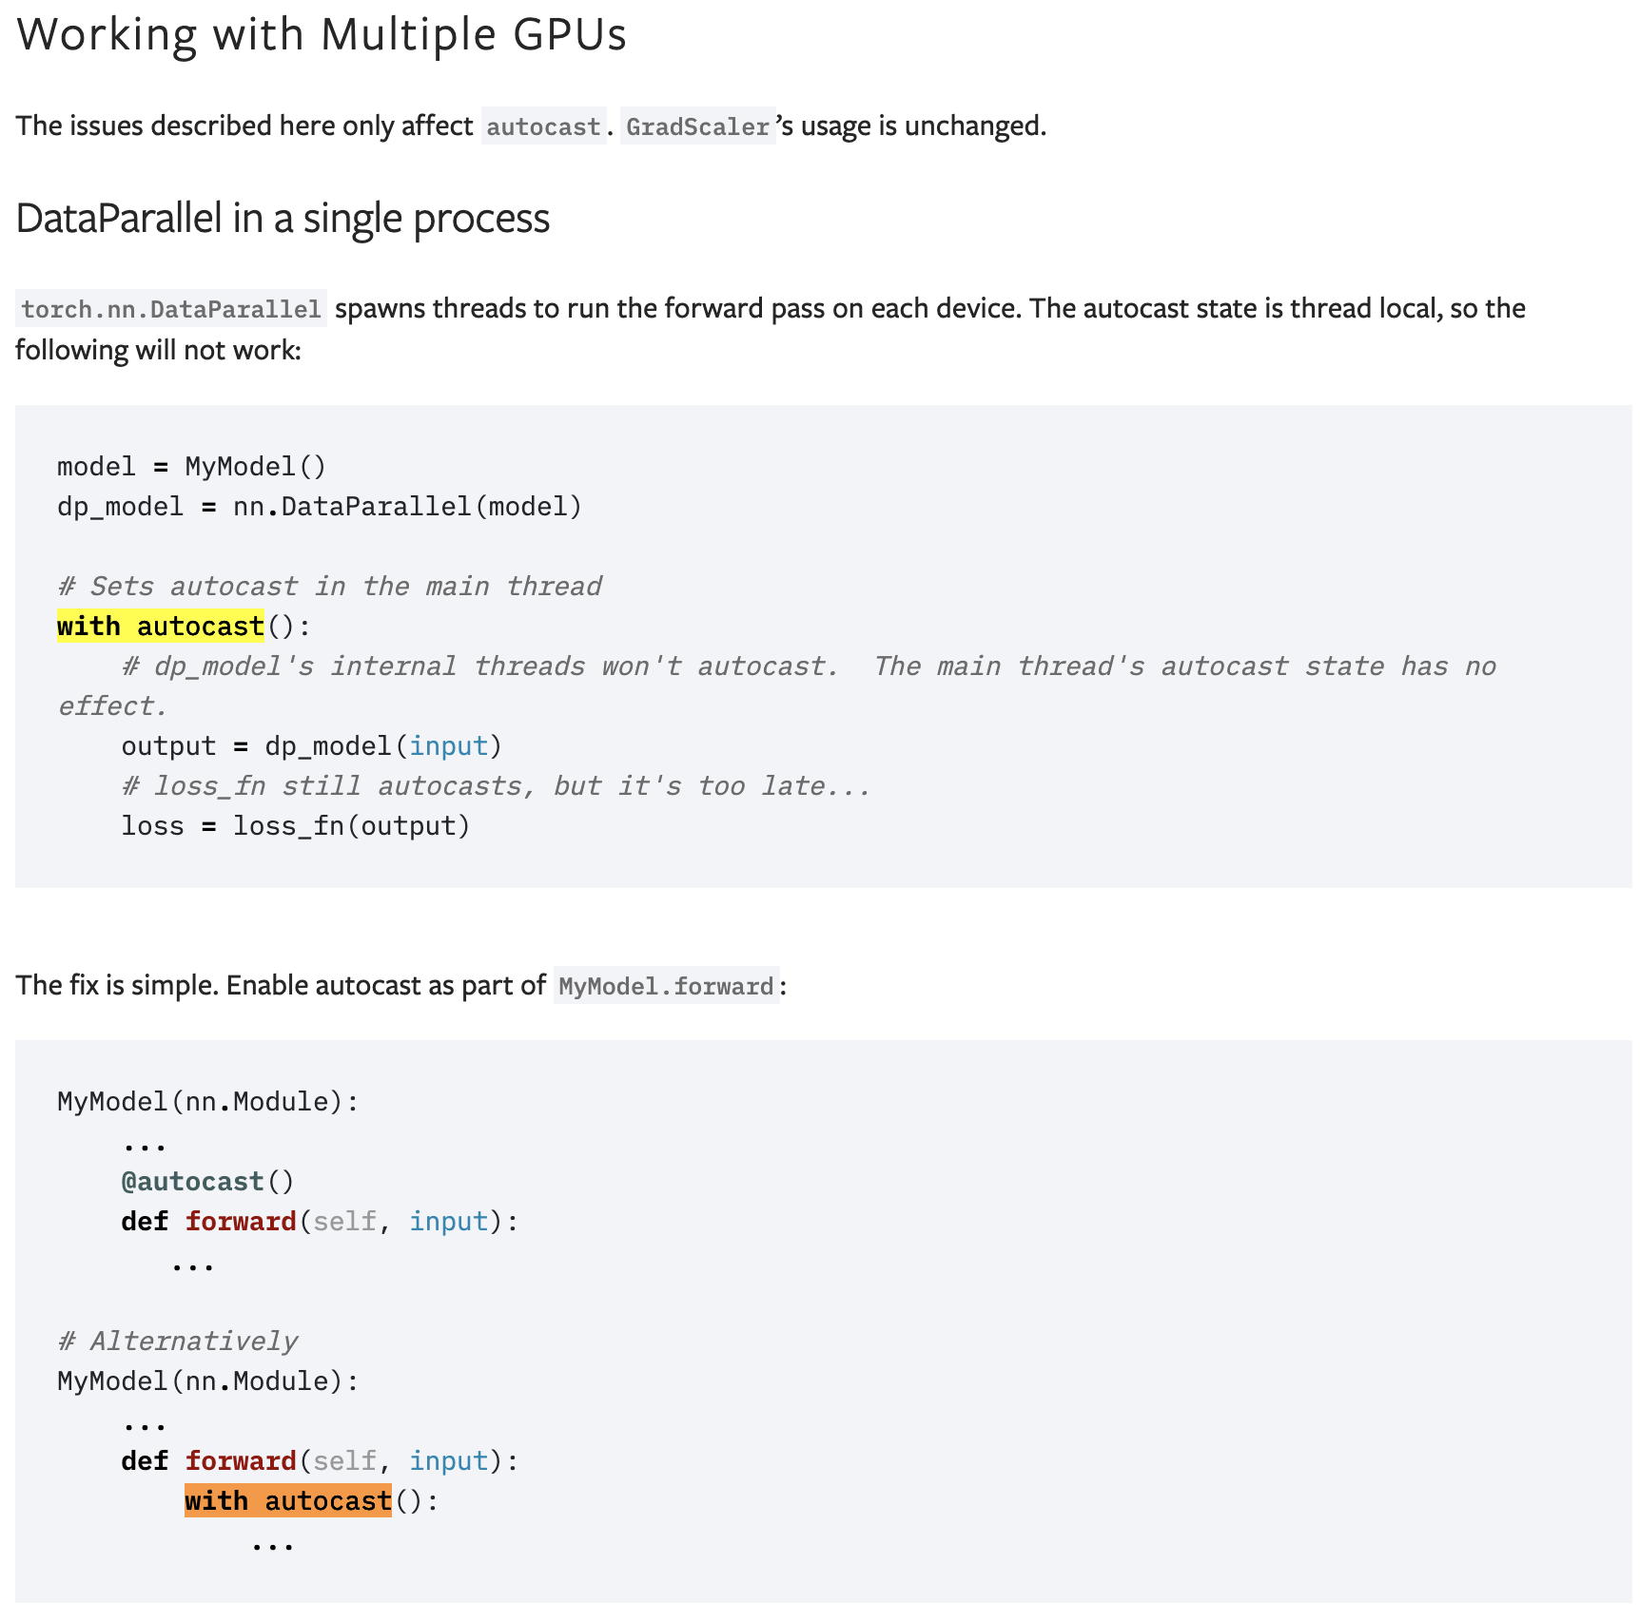The image size is (1640, 1622).
Task: Click the wrapped comment word "effect."
Action: (x=112, y=706)
